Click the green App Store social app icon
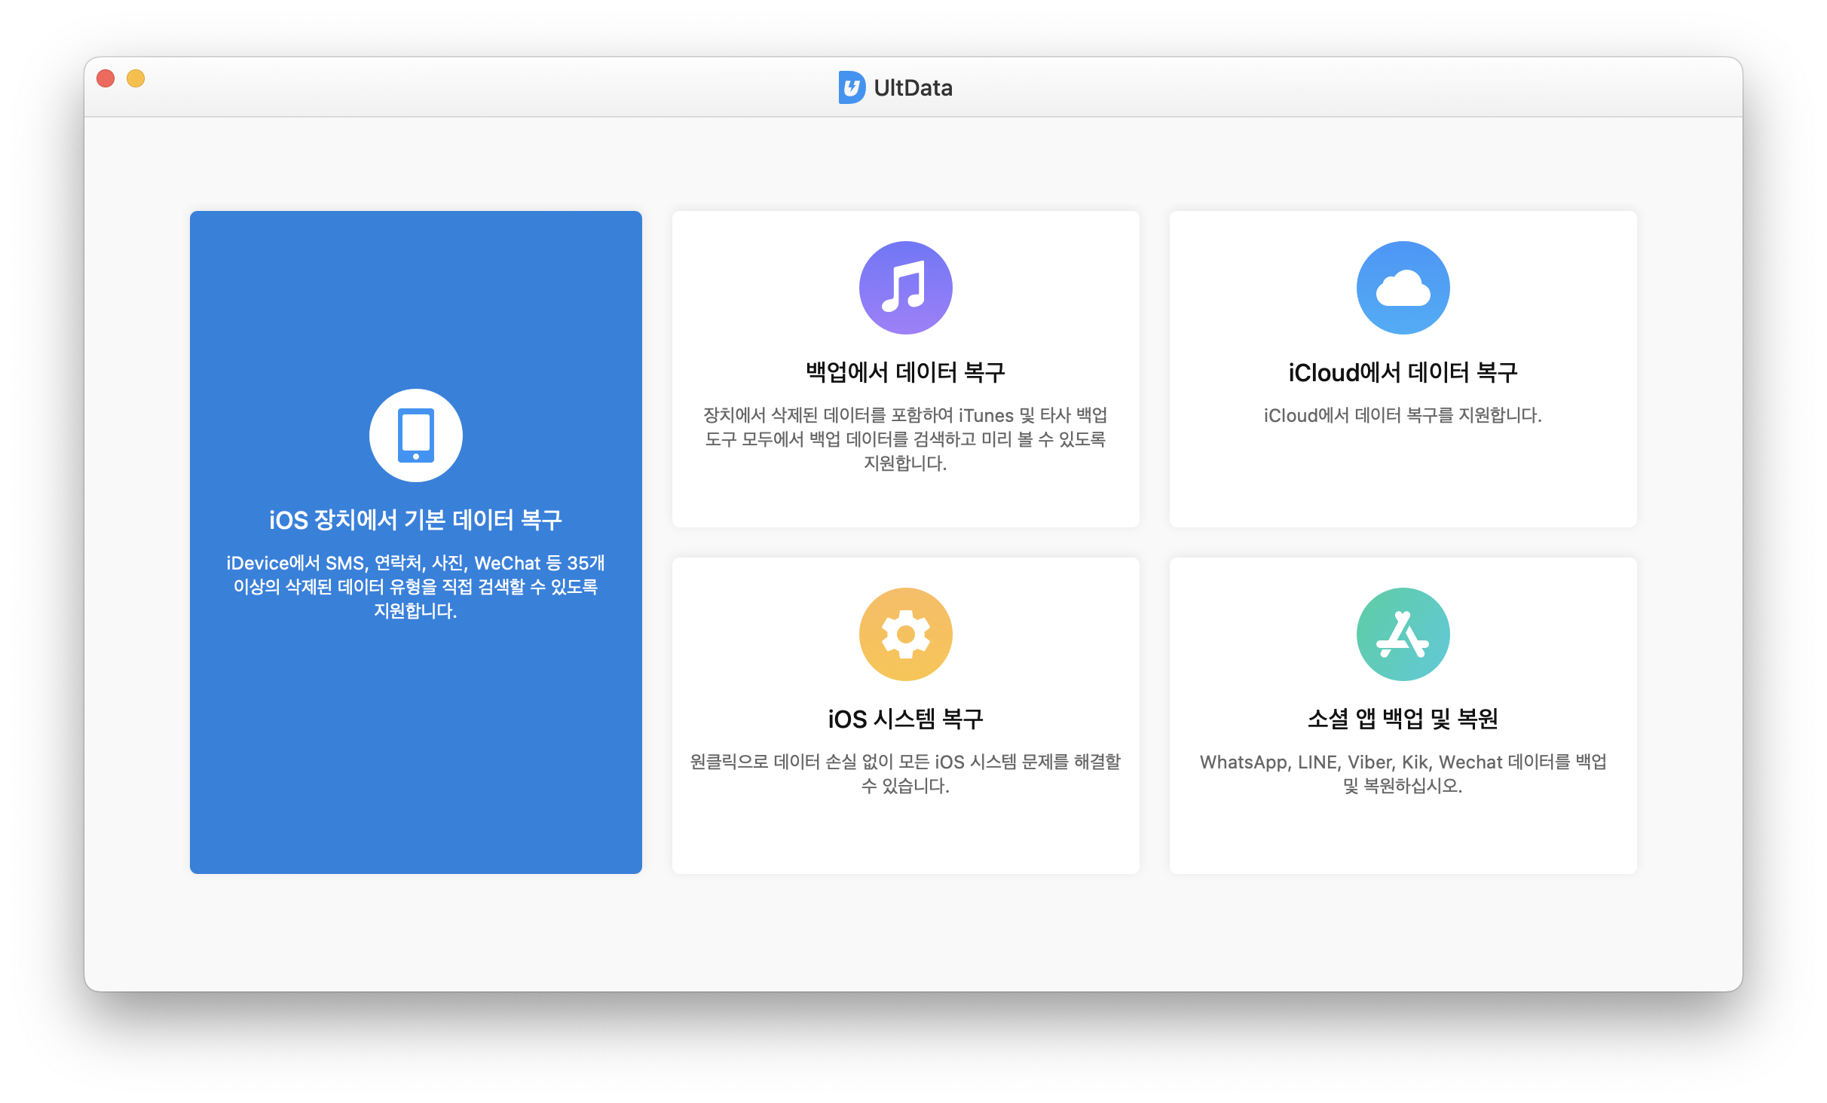The height and width of the screenshot is (1103, 1827). [1403, 634]
